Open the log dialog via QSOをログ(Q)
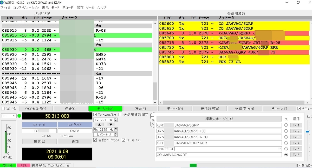This screenshot has width=312, height=168. (36, 108)
